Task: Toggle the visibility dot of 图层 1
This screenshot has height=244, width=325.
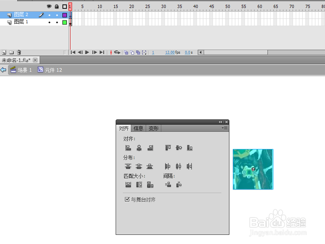Action: (x=49, y=22)
